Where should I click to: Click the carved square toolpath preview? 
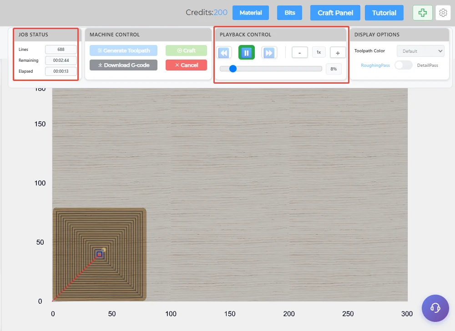[100, 254]
